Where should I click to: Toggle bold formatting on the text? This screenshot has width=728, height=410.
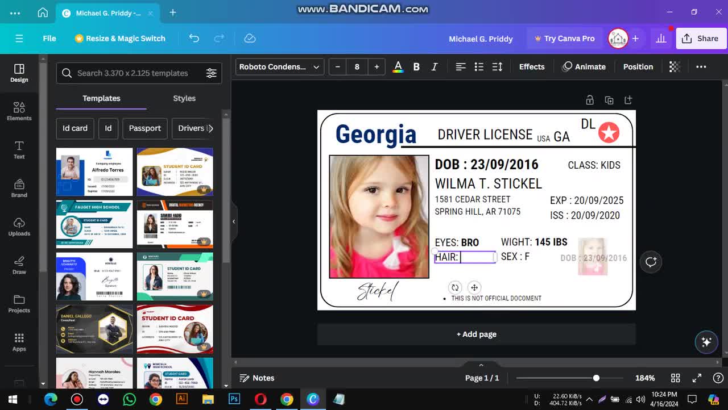click(x=416, y=66)
